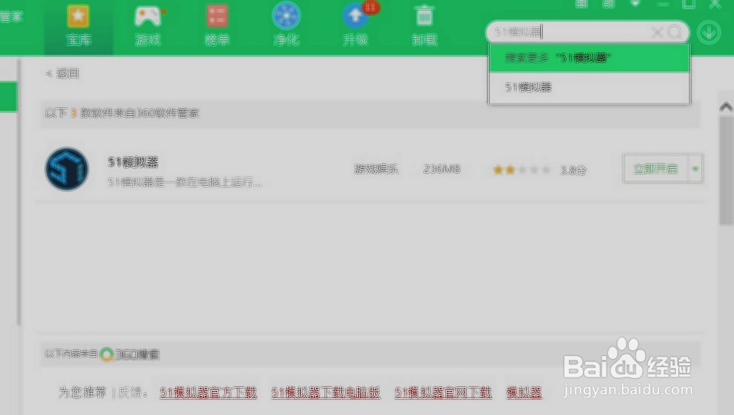Open the 模拟器 recommendation link
This screenshot has height=415, width=734.
tap(524, 392)
